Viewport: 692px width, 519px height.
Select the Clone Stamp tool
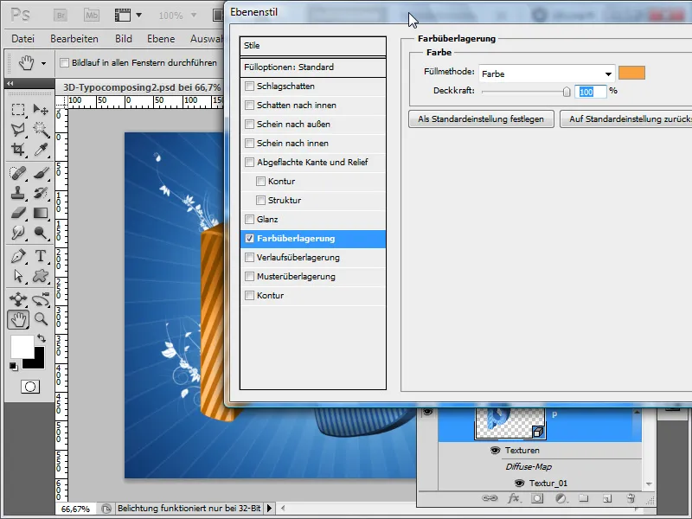pos(18,193)
